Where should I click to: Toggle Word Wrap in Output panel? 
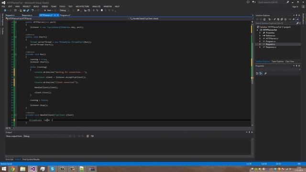click(92, 136)
